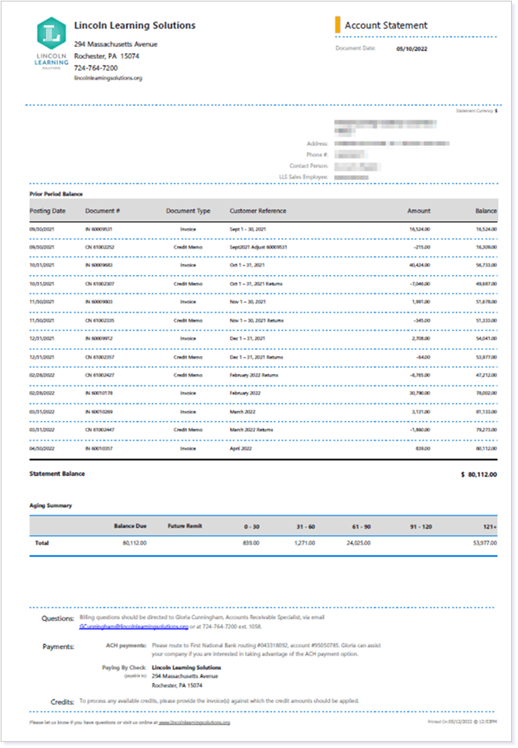Click the 'Questions:' section label
The height and width of the screenshot is (748, 518).
[58, 619]
